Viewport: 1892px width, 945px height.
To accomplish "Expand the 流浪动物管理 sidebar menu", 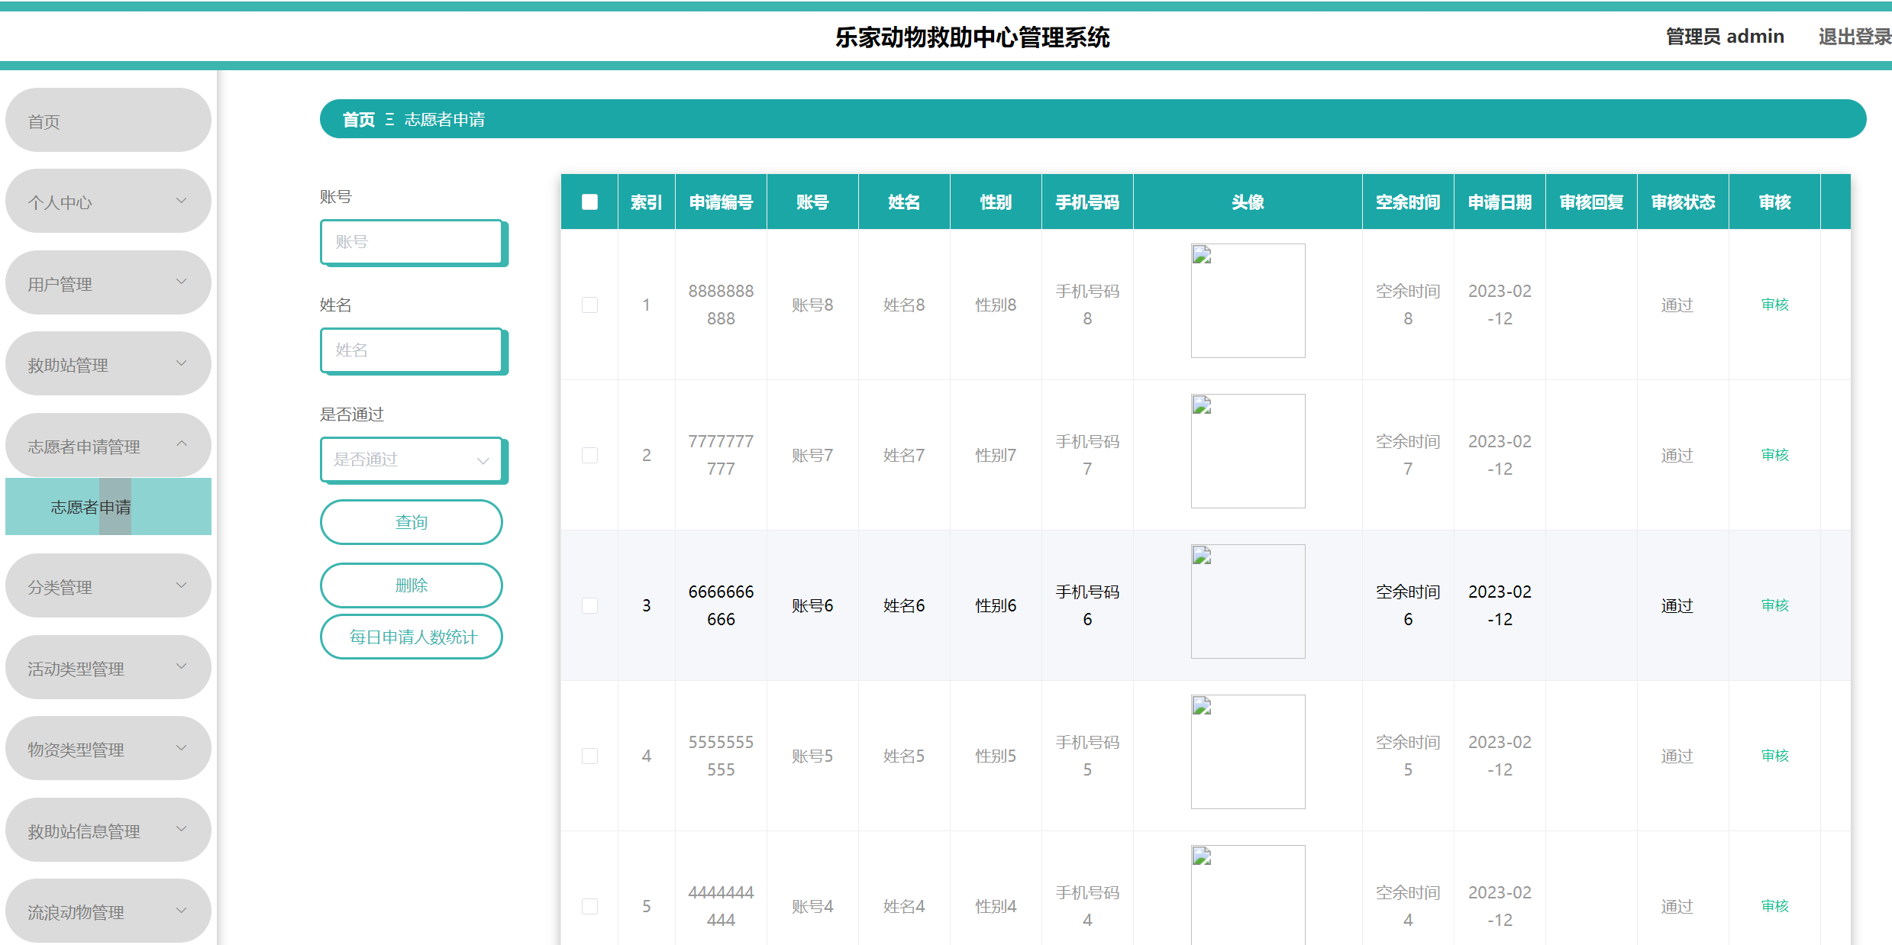I will (x=108, y=911).
